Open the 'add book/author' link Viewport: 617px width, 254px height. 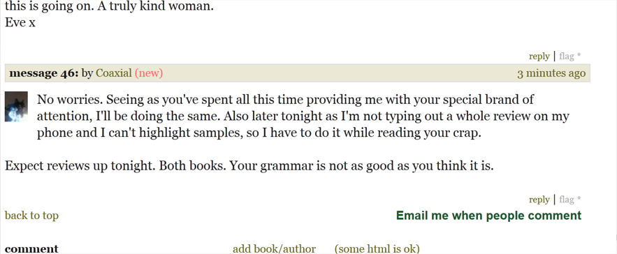(275, 249)
